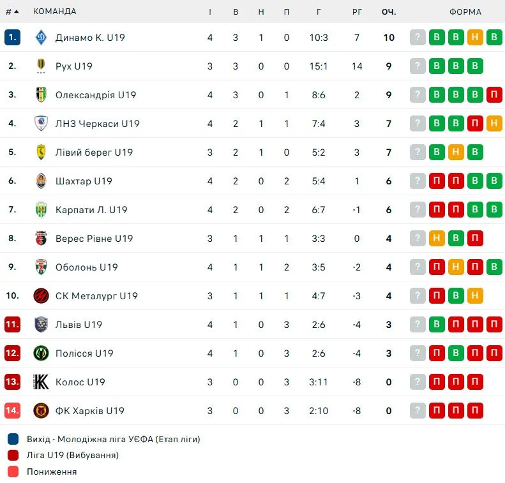This screenshot has width=505, height=483.
Task: Sort standings by ОЧ. points header
Action: click(389, 12)
